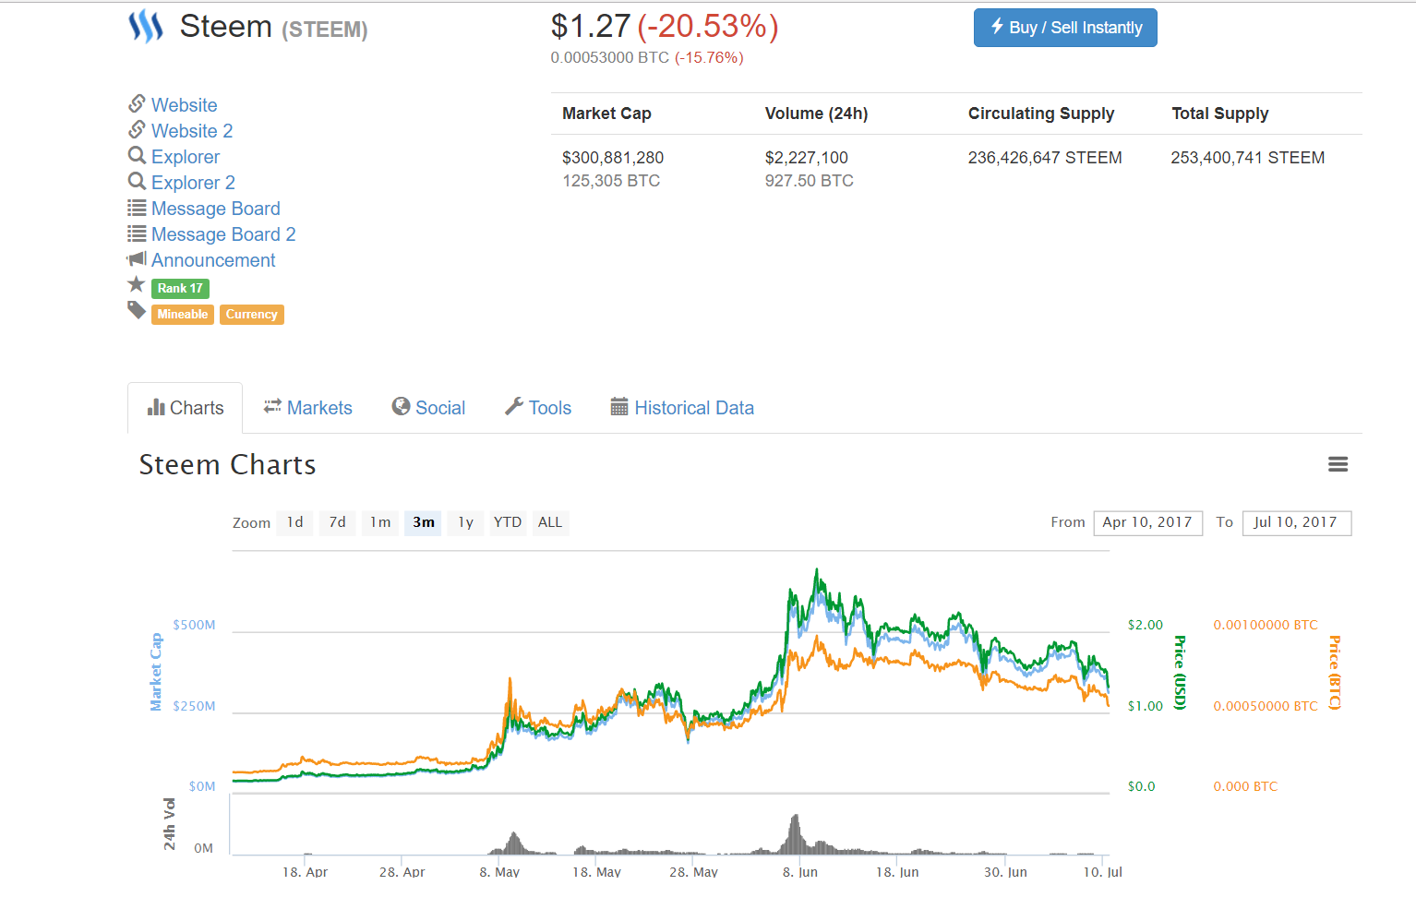Screen dimensions: 1416x921
Task: Click the wrench icon beside Tools
Action: pos(514,406)
